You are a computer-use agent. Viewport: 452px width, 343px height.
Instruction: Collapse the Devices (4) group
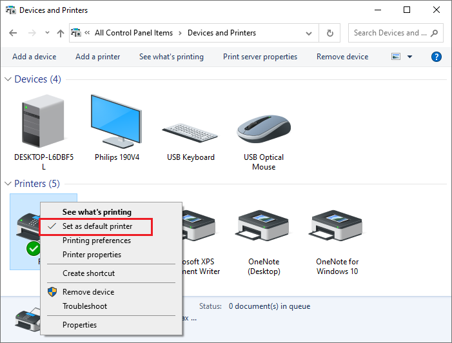[x=8, y=79]
